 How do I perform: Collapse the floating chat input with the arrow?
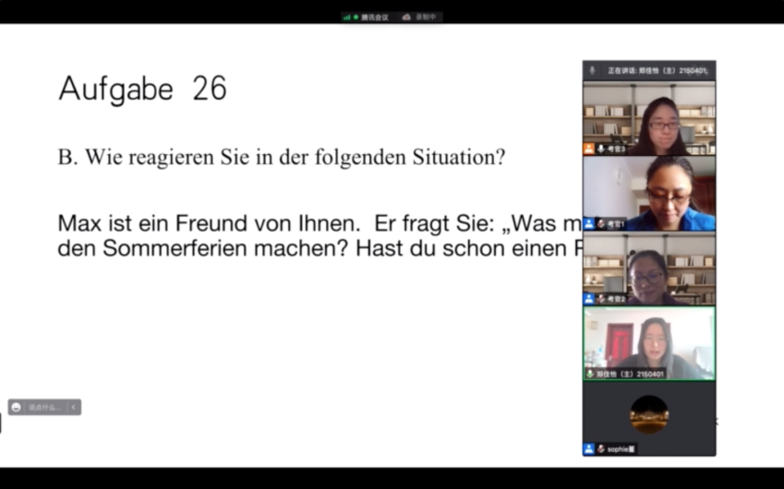(74, 407)
